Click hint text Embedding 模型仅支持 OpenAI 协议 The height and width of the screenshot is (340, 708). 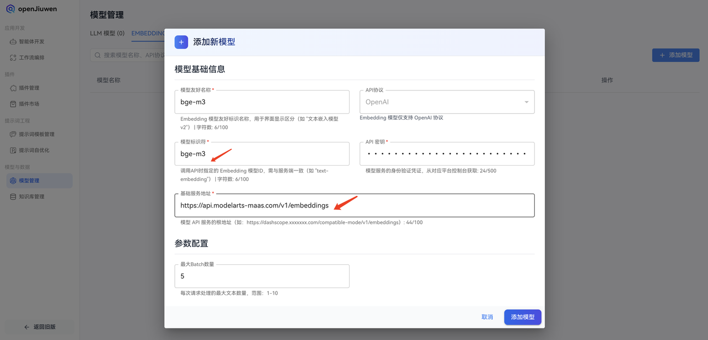tap(402, 118)
